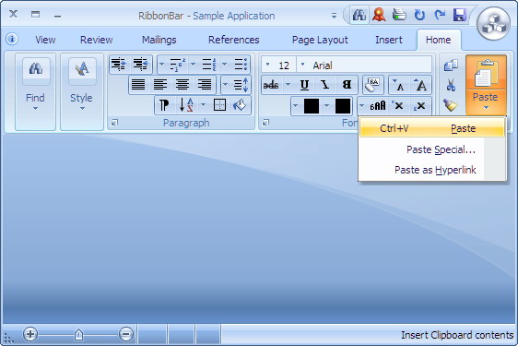This screenshot has height=346, width=518.
Task: Toggle Underline formatting
Action: pos(304,85)
